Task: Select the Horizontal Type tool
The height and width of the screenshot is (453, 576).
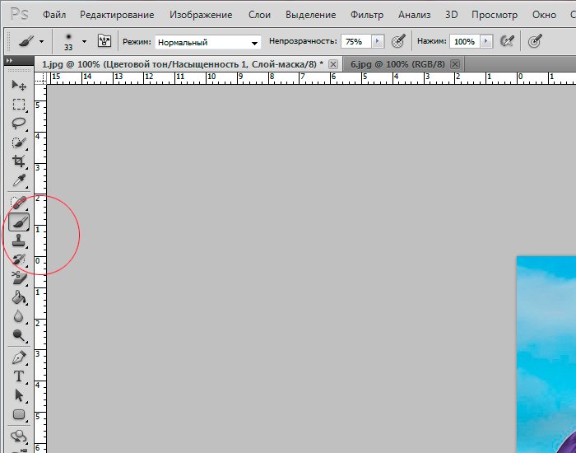Action: point(19,376)
